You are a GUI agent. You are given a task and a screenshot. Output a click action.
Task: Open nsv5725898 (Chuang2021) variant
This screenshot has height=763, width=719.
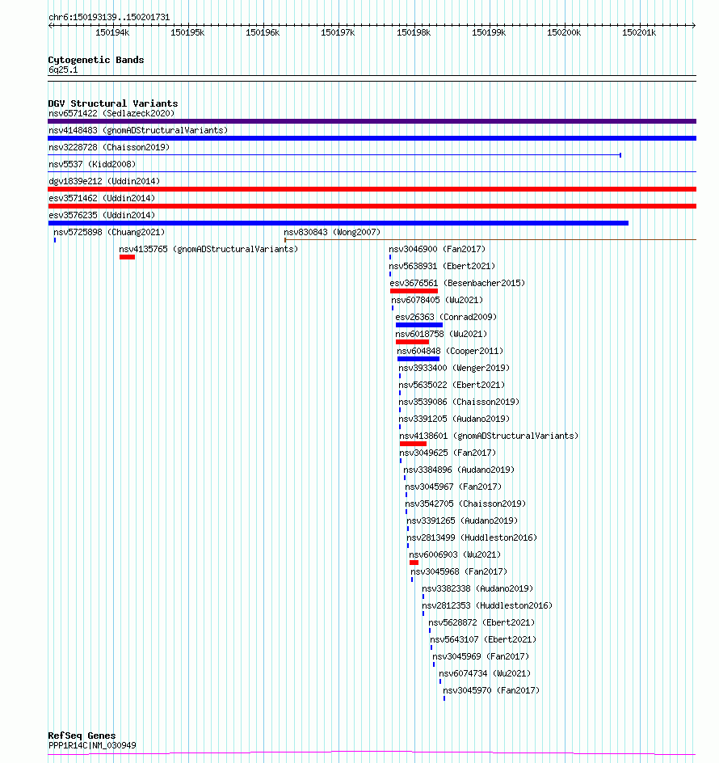tap(109, 232)
